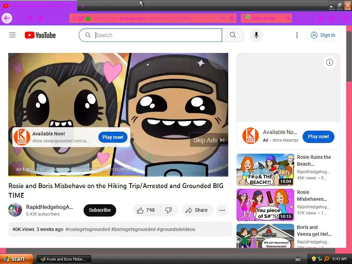Click the search bar go arrow
The width and height of the screenshot is (352, 264).
[287, 18]
